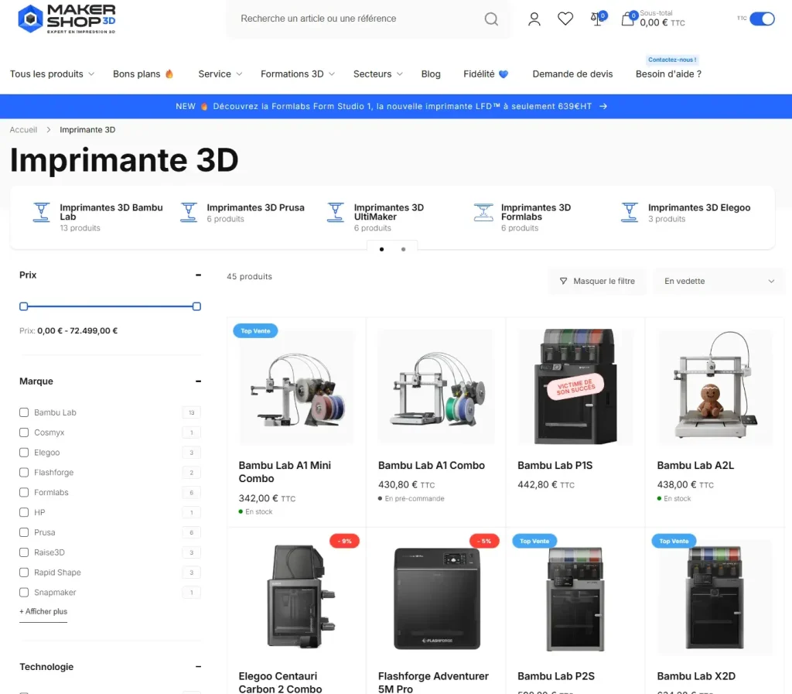
Task: Open the user account icon
Action: click(x=534, y=19)
